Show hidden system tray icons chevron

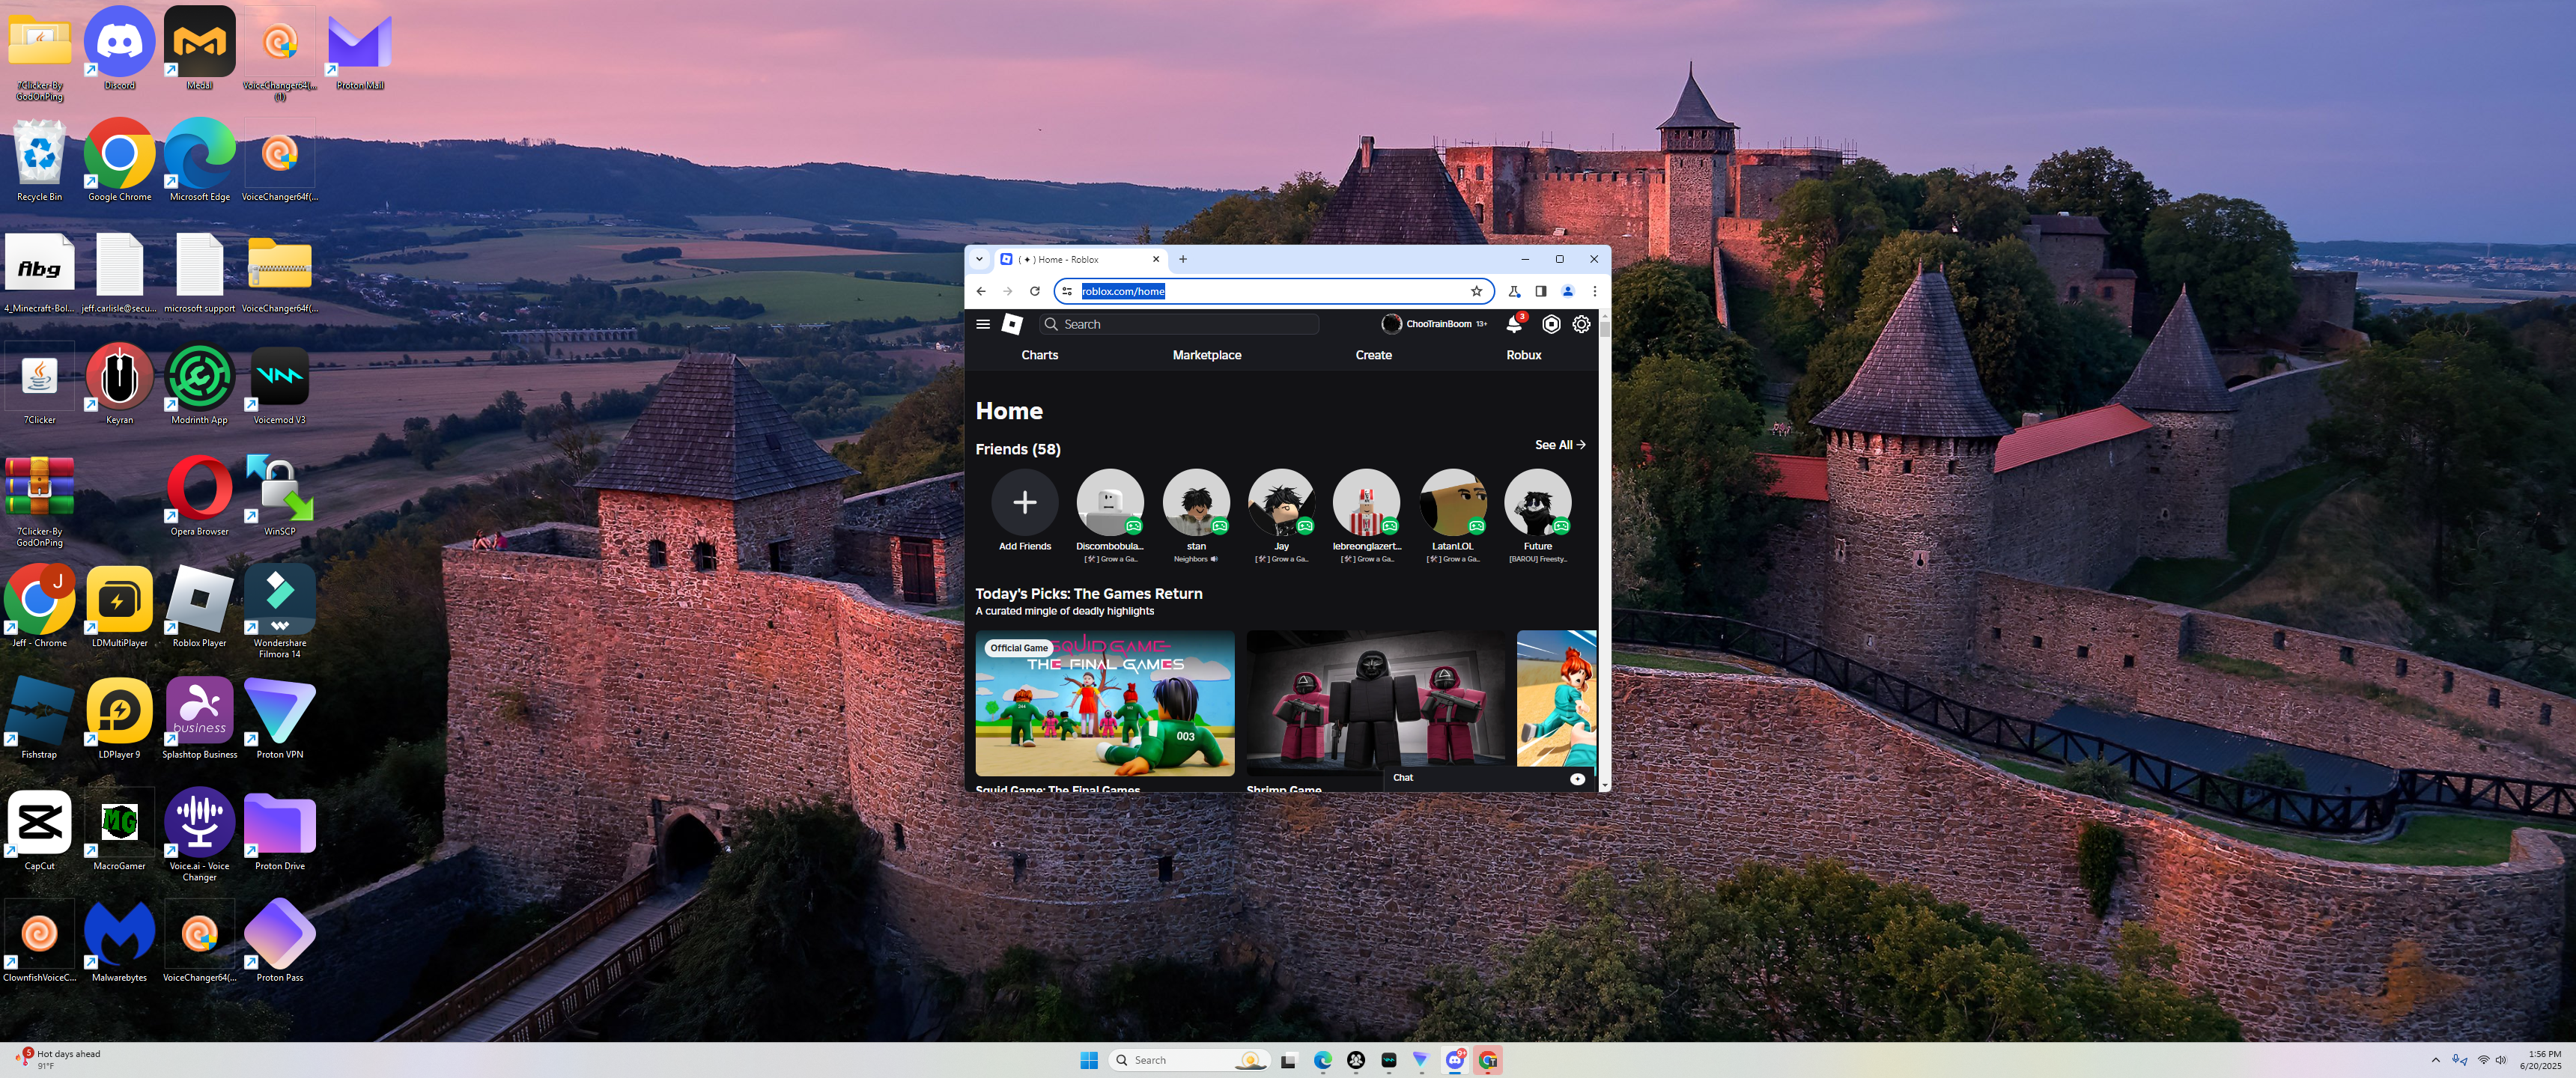[x=2435, y=1060]
